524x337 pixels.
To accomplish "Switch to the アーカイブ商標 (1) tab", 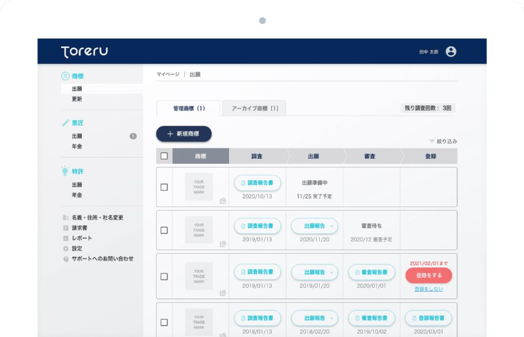I will pos(254,108).
